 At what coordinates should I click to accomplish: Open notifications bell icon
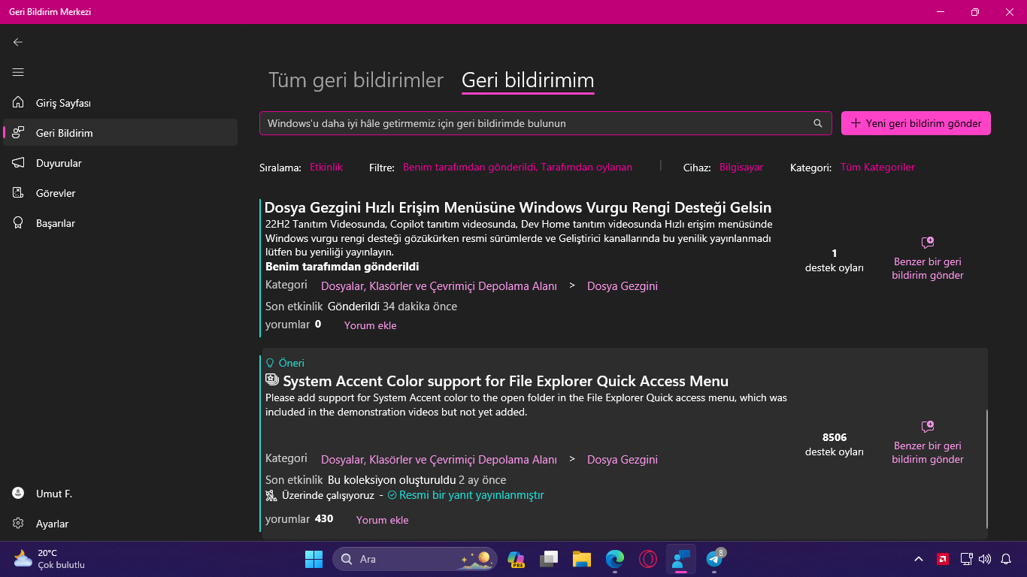tap(1006, 559)
